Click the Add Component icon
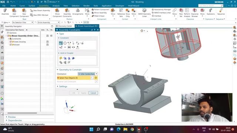This screenshot has width=237, height=133. (14, 13)
